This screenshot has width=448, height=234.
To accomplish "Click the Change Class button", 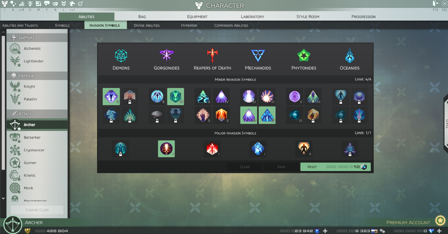I will [x=37, y=210].
